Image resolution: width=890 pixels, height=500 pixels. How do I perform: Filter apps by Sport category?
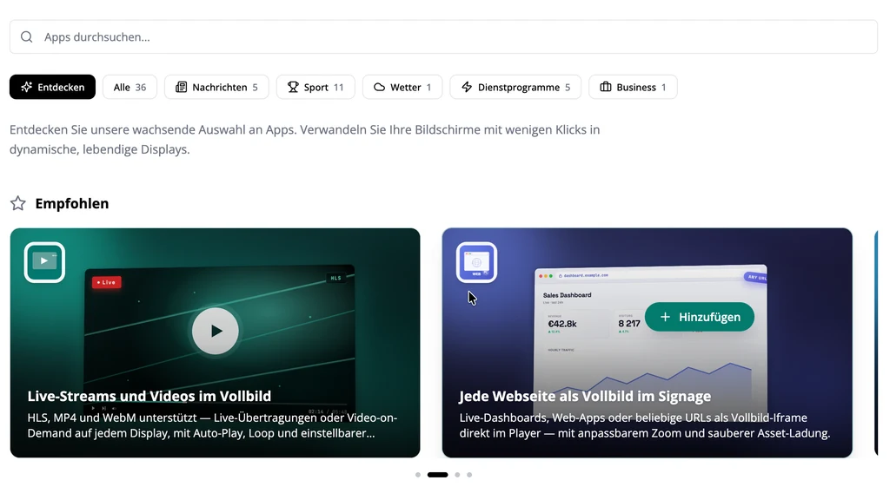315,87
